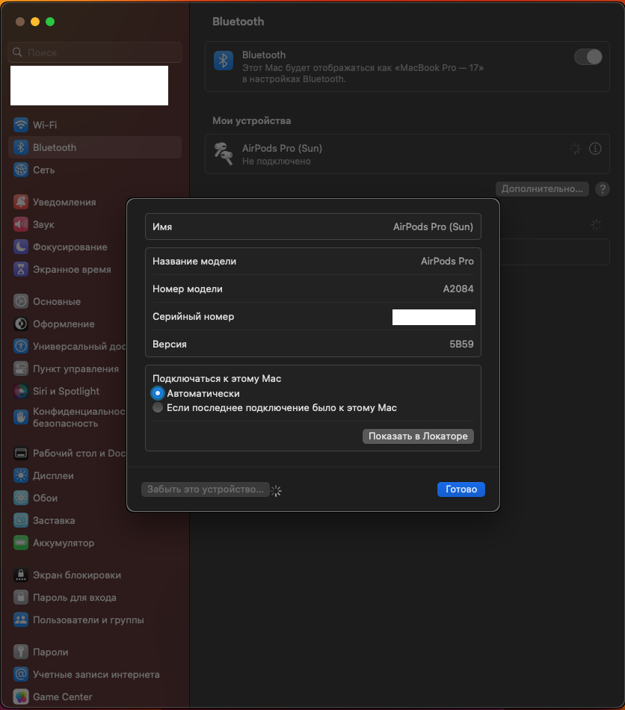Viewport: 625px width, 710px height.
Task: Click the Пользователи и группы icon
Action: [21, 620]
